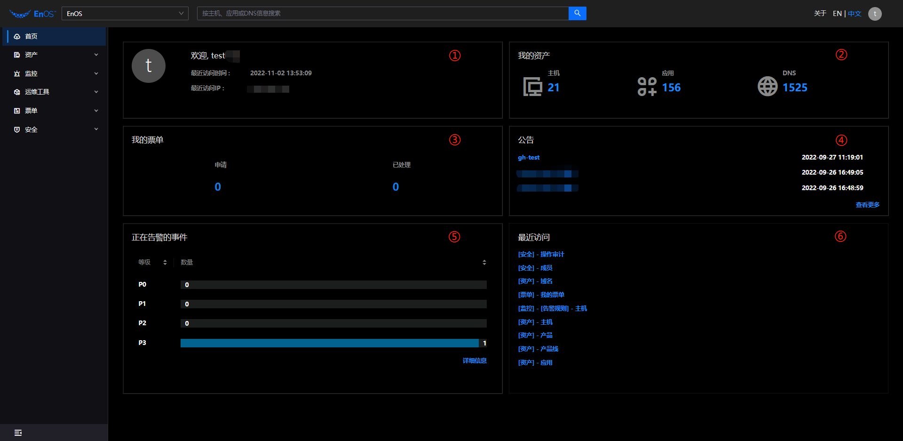Open recent visit [安全] - 操作审计
This screenshot has height=441, width=903.
[x=541, y=254]
